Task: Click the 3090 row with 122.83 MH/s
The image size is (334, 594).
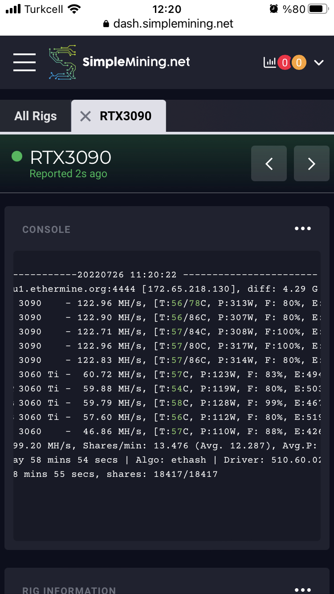Action: (x=167, y=360)
